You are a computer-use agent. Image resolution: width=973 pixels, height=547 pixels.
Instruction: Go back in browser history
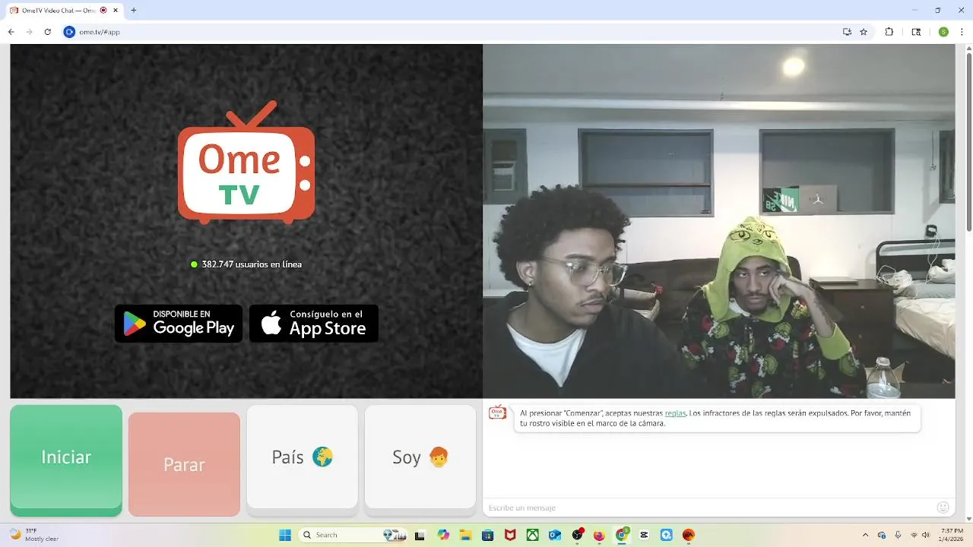point(11,32)
